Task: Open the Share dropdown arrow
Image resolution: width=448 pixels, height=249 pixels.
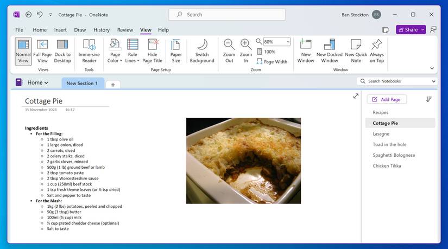Action: click(x=422, y=30)
